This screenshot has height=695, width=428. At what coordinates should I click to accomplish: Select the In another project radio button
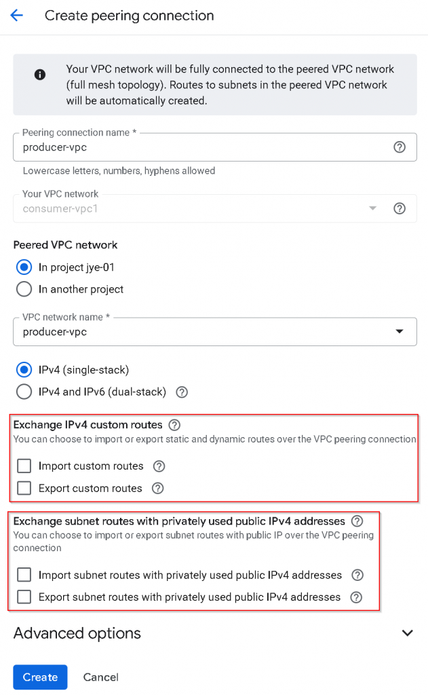24,289
